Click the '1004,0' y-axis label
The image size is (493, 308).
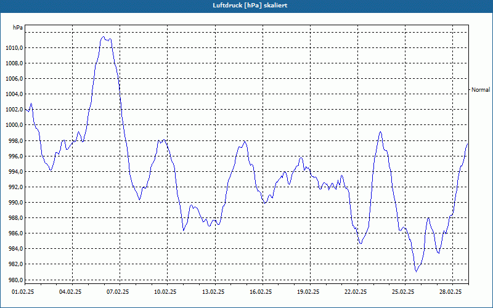(14, 94)
